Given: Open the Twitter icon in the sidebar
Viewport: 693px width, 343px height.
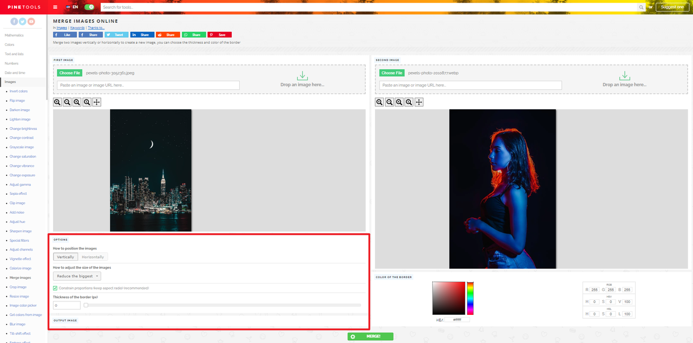Looking at the screenshot, I should click(23, 22).
